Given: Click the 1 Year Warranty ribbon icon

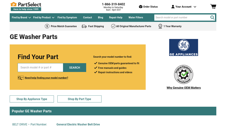Looking at the screenshot, I should (x=160, y=26).
